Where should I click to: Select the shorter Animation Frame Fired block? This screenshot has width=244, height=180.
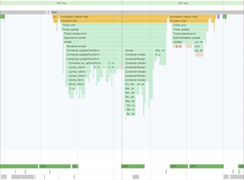pyautogui.click(x=190, y=17)
